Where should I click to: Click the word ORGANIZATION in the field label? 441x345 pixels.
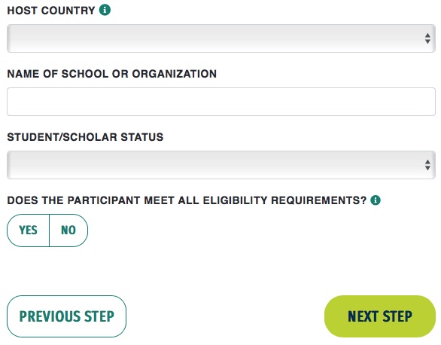click(175, 74)
